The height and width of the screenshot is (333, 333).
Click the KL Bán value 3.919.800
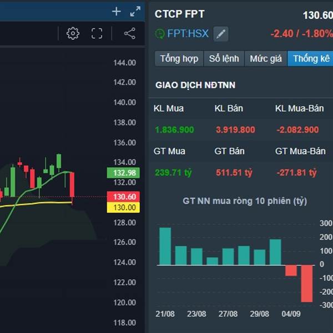click(235, 130)
